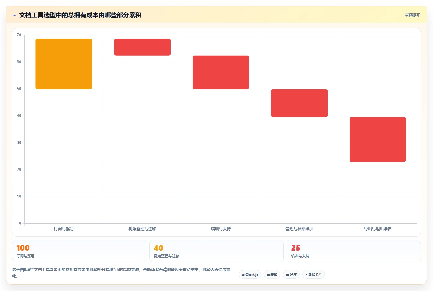Viewport: 433px width, 291px height.
Task: Click the red 管理与权限维护 bar
Action: click(x=299, y=103)
